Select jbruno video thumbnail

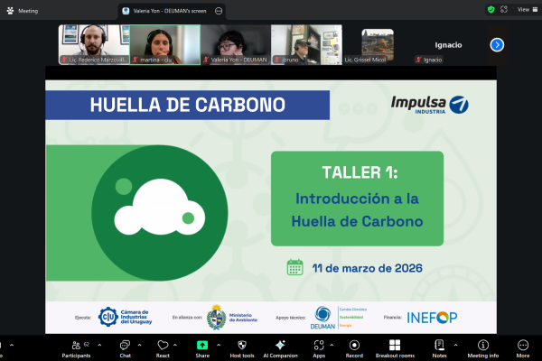[x=306, y=44]
